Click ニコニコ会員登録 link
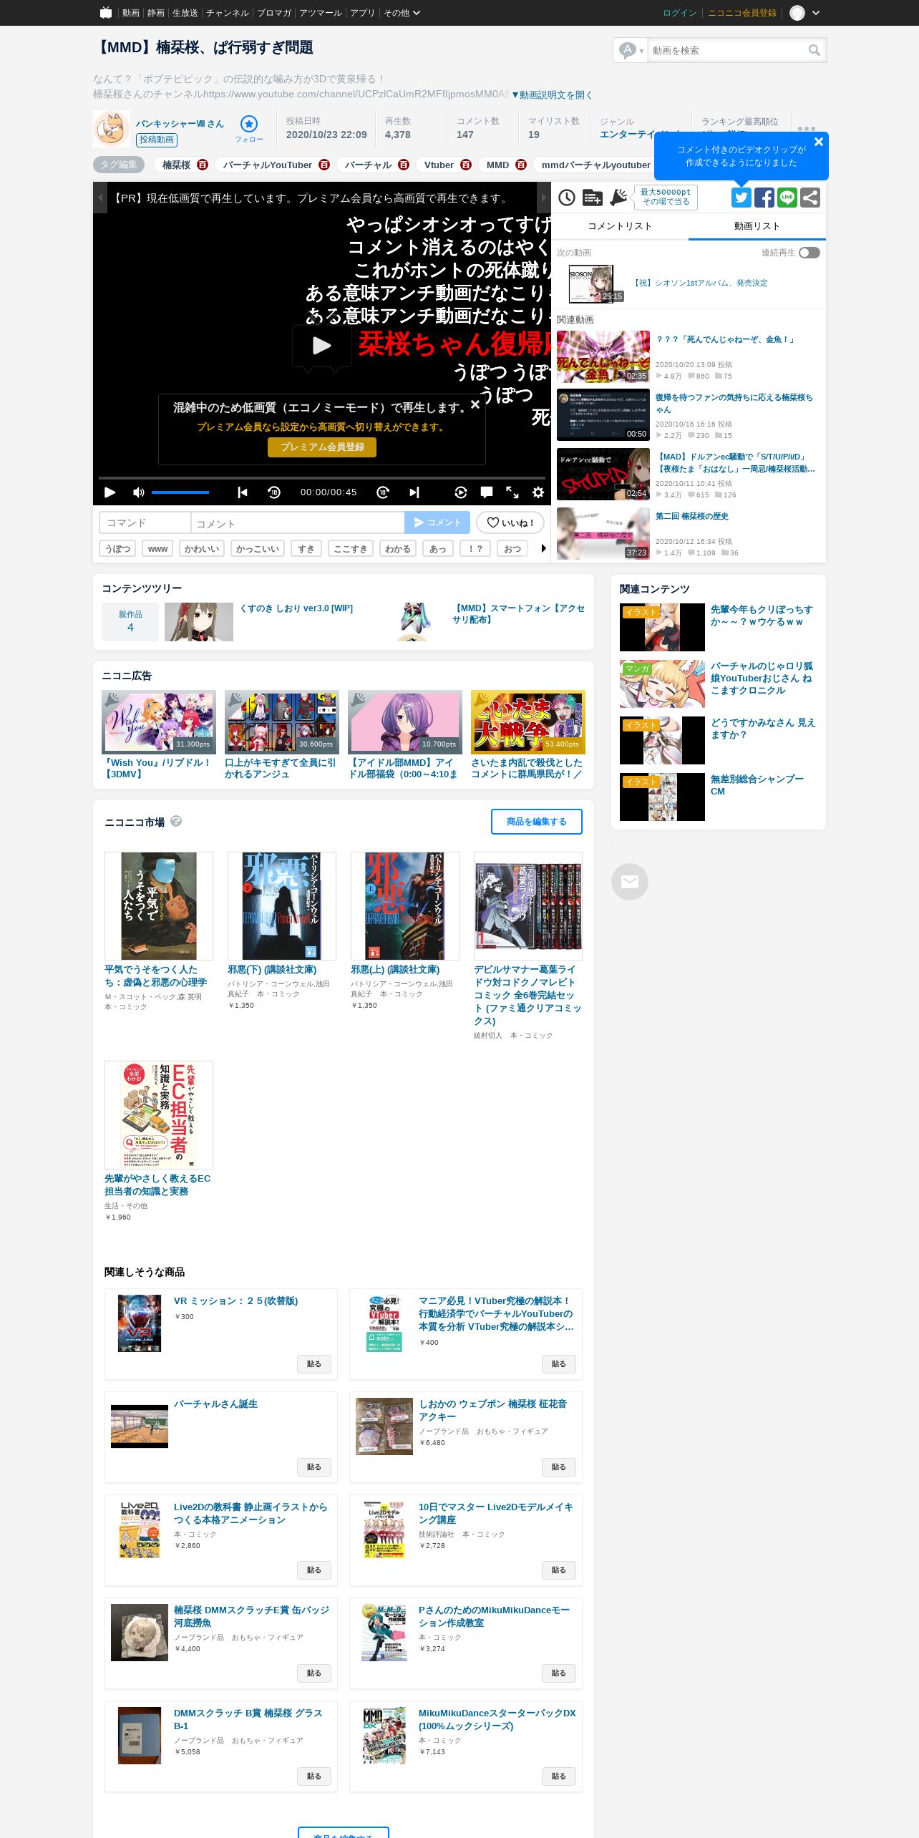This screenshot has width=919, height=1838. pos(741,13)
